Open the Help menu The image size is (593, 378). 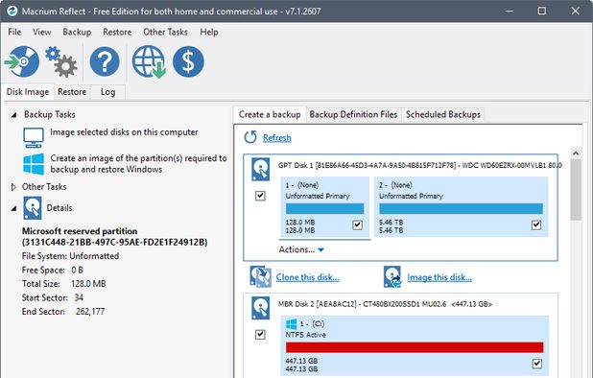tap(209, 32)
